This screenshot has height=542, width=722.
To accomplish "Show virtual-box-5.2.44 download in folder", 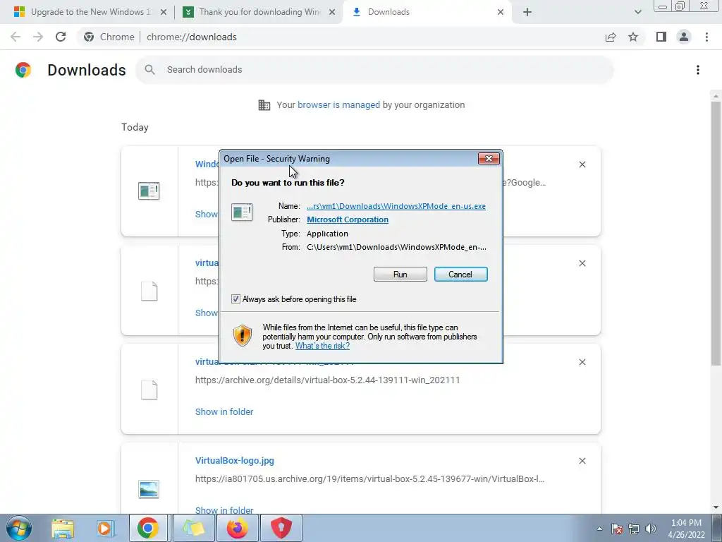I will tap(224, 411).
